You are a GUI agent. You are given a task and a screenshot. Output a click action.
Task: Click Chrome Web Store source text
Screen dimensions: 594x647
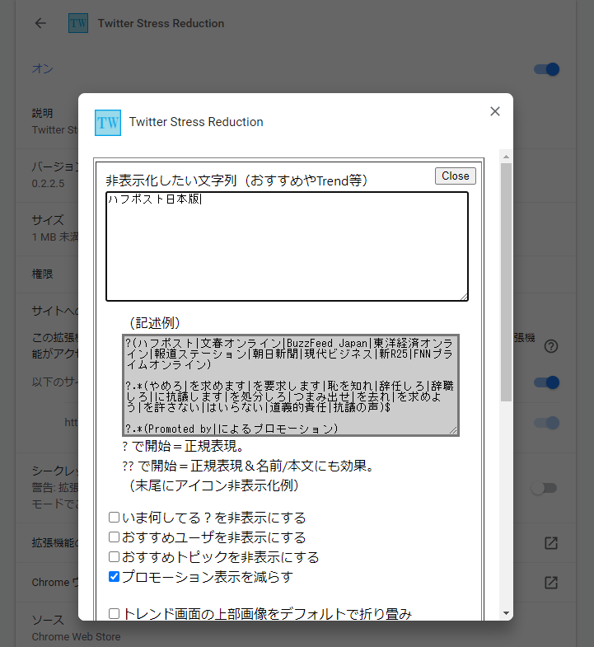coord(77,636)
